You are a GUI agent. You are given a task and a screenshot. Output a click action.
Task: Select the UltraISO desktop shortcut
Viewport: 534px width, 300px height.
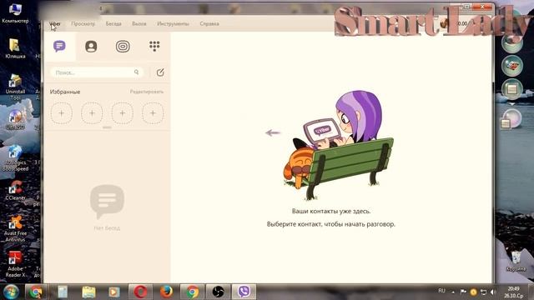click(x=15, y=120)
